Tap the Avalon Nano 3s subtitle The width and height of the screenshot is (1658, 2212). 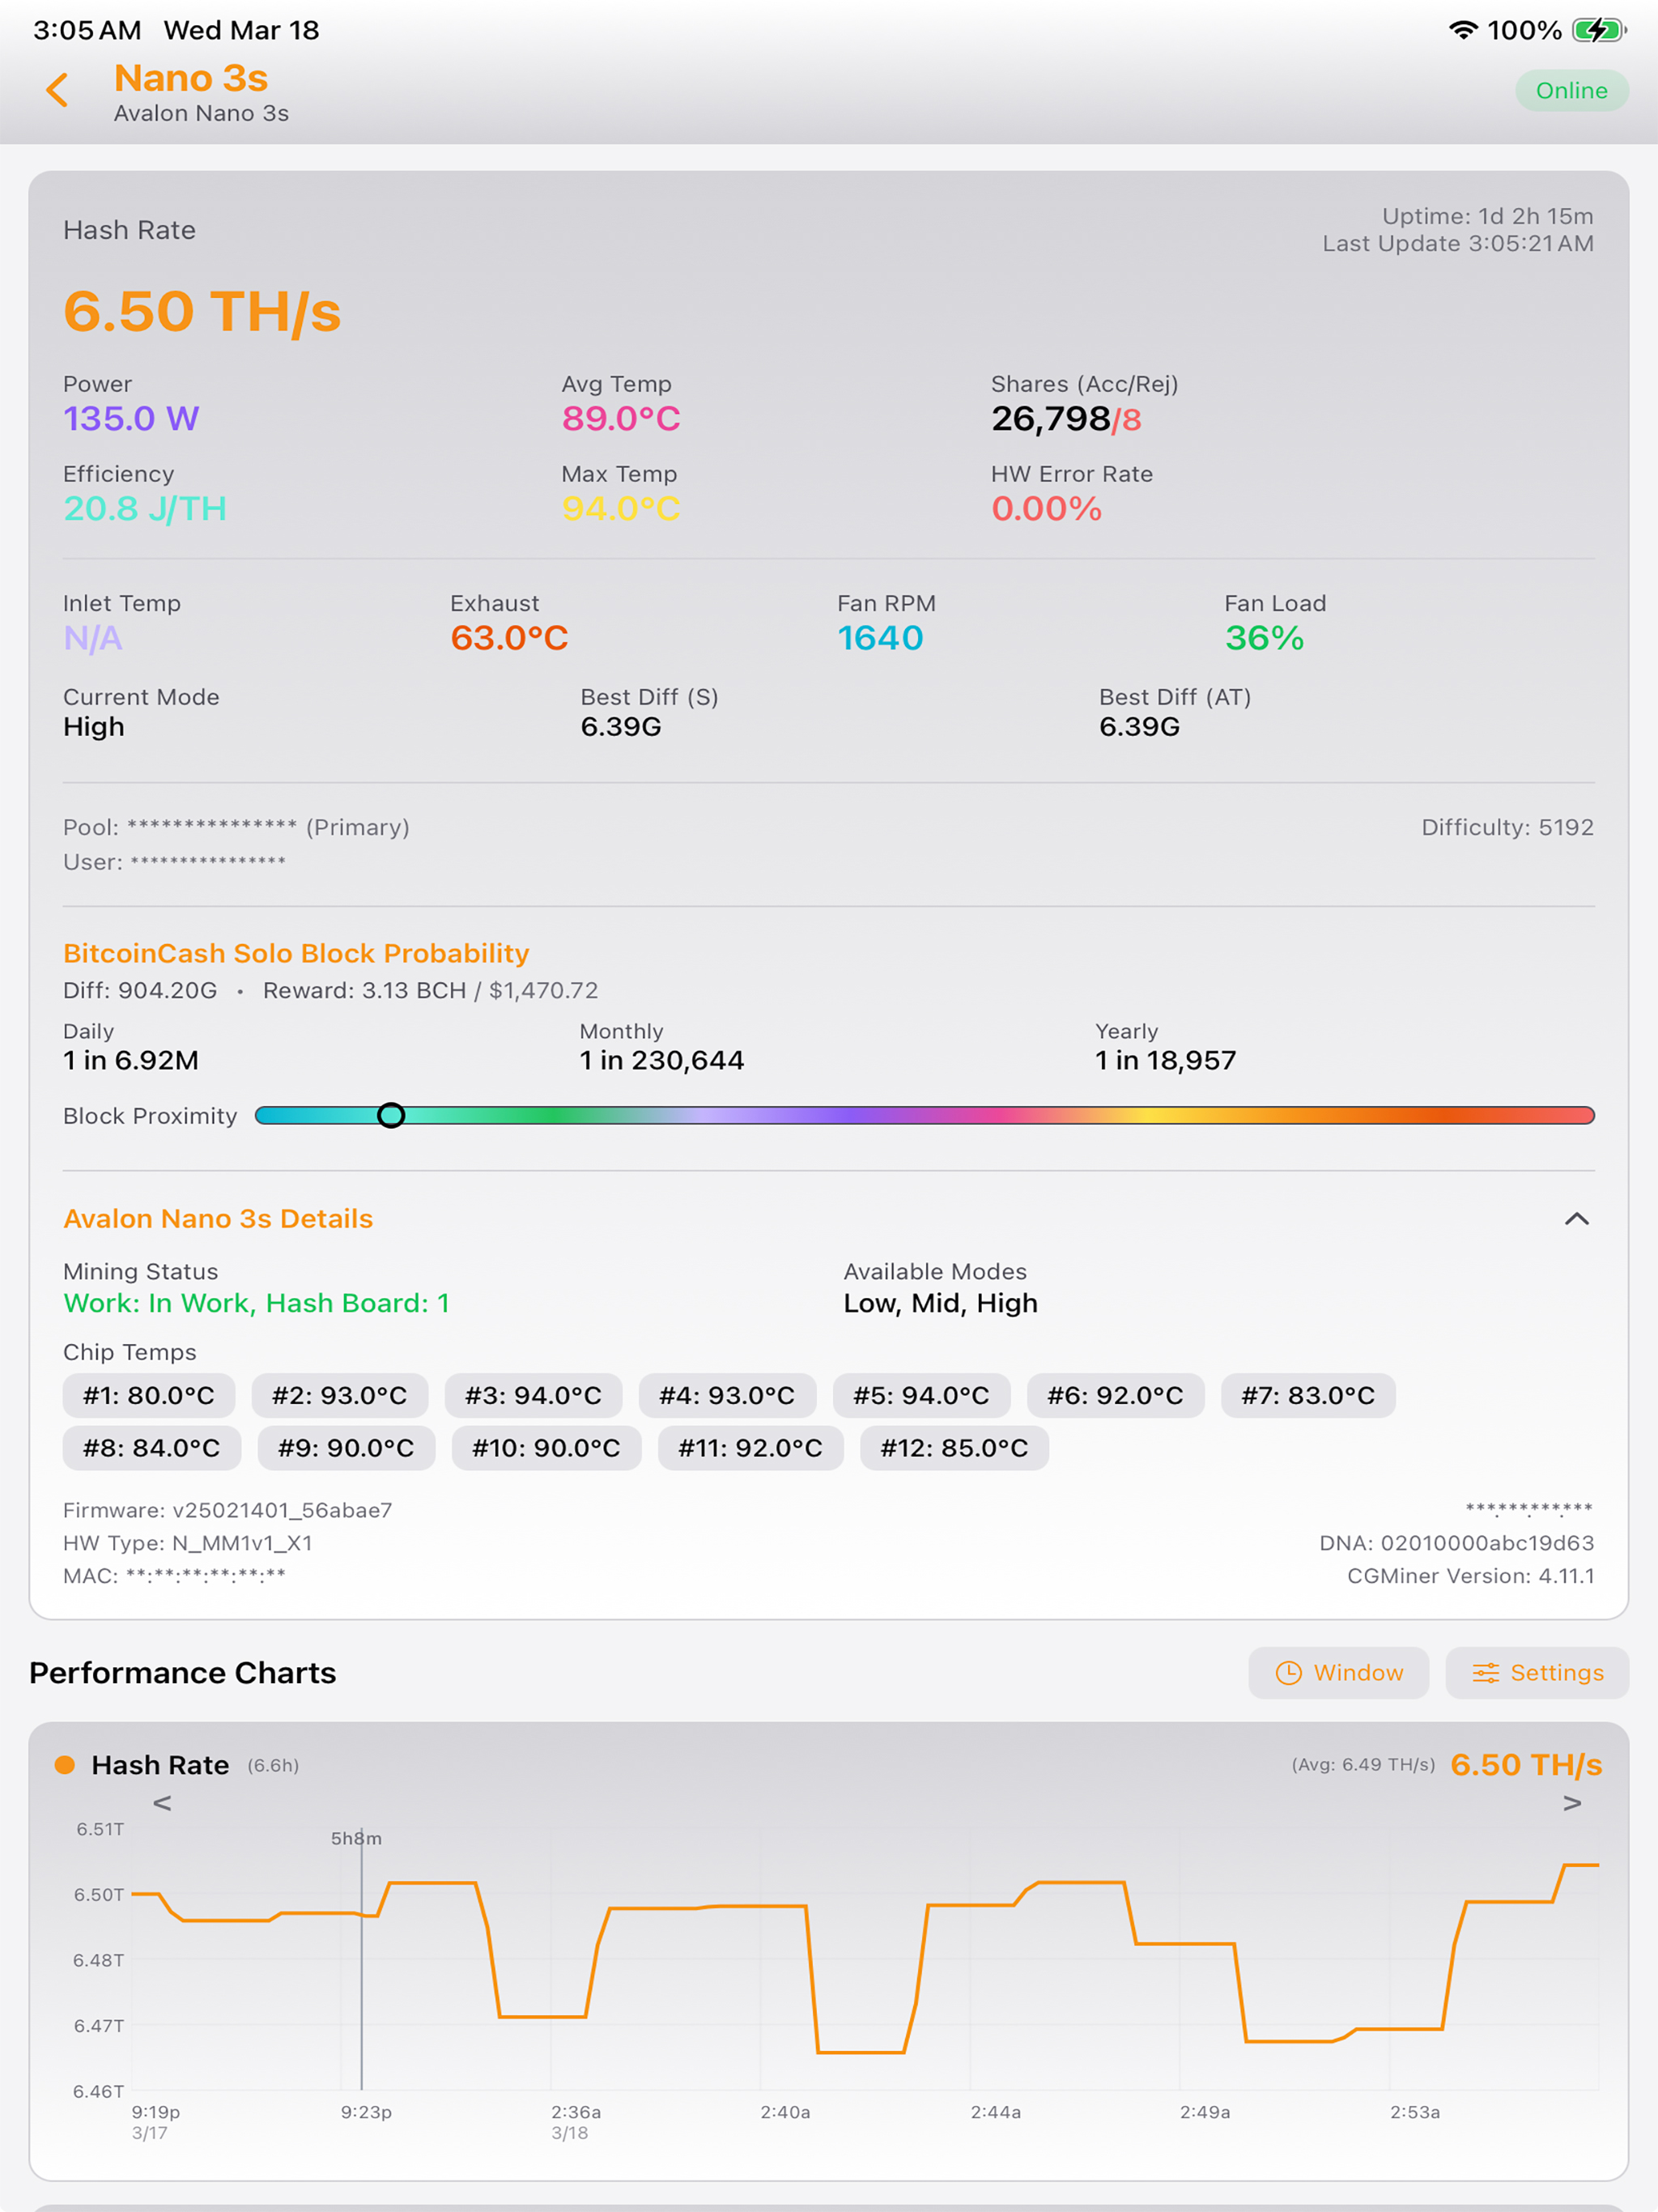201,113
